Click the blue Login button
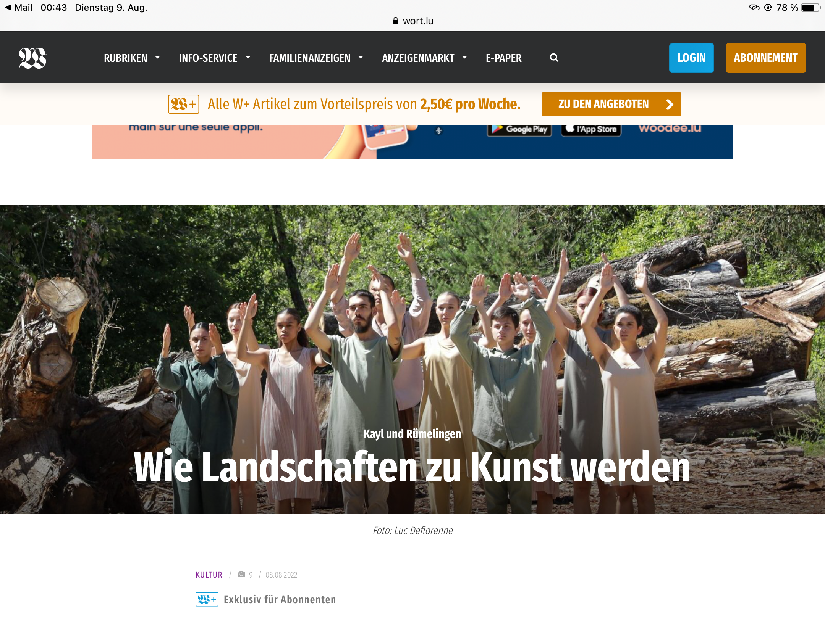Image resolution: width=825 pixels, height=618 pixels. pyautogui.click(x=691, y=58)
